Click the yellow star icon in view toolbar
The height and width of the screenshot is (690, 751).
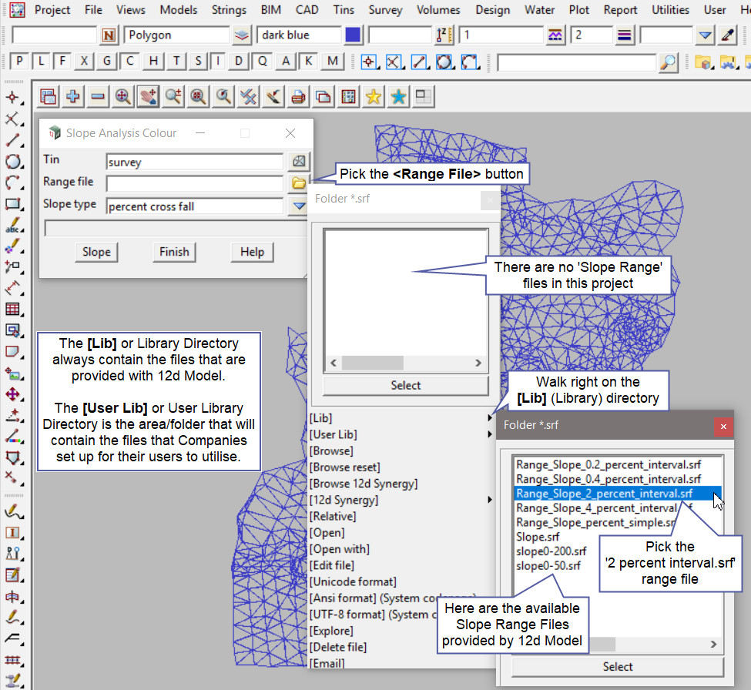point(373,96)
